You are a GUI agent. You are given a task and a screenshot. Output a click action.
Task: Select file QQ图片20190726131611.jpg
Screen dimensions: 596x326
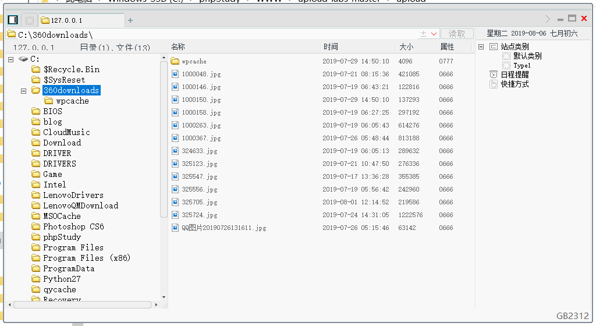[x=224, y=228]
